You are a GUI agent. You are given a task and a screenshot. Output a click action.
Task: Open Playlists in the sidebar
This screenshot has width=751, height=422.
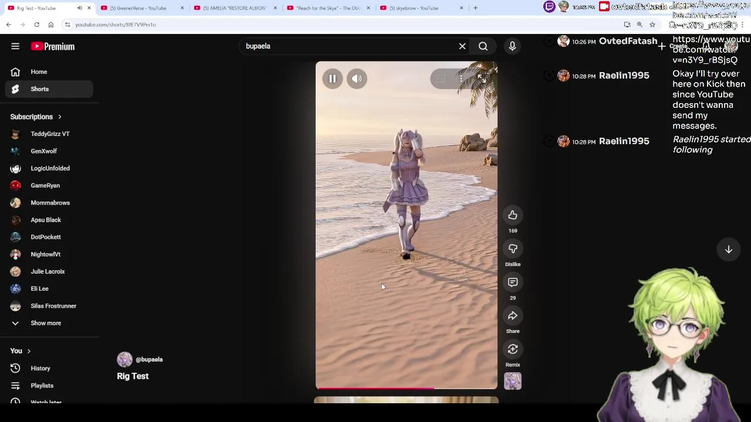(49, 386)
